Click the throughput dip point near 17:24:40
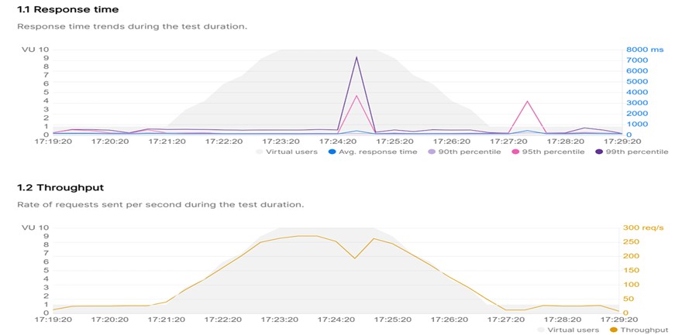The height and width of the screenshot is (335, 682). [355, 258]
